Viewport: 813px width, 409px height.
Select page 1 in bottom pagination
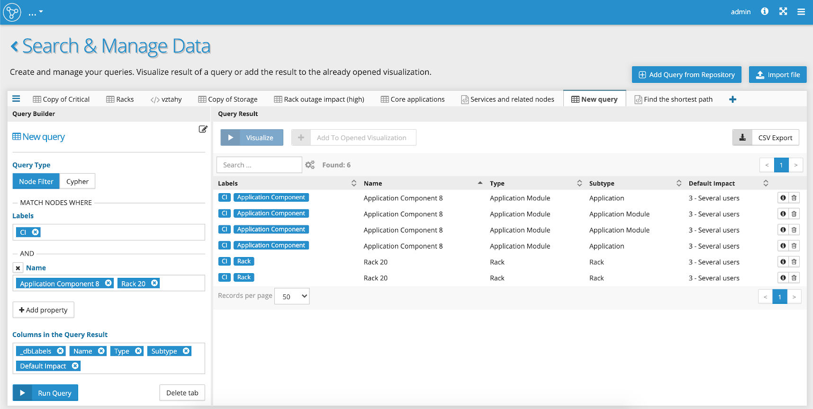[x=779, y=297]
